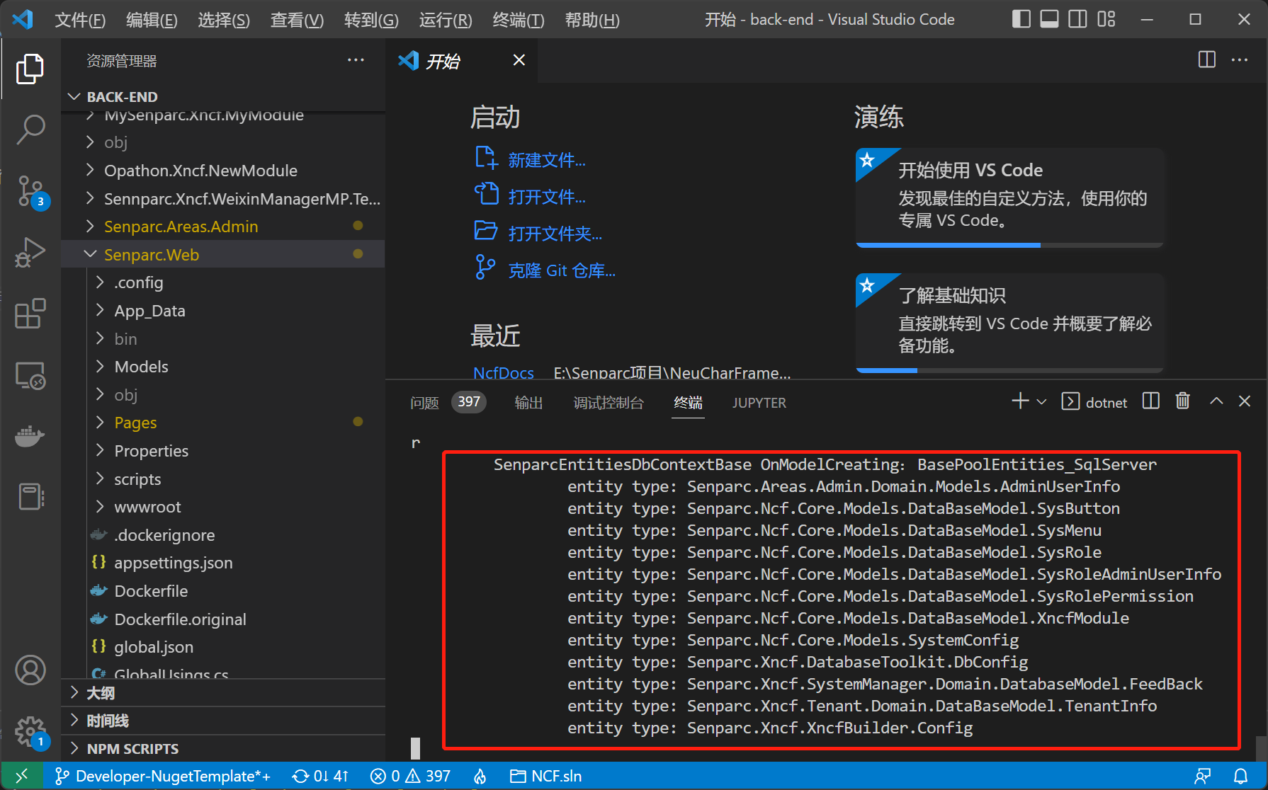The width and height of the screenshot is (1268, 790).
Task: Split the editor to the right
Action: [1206, 59]
